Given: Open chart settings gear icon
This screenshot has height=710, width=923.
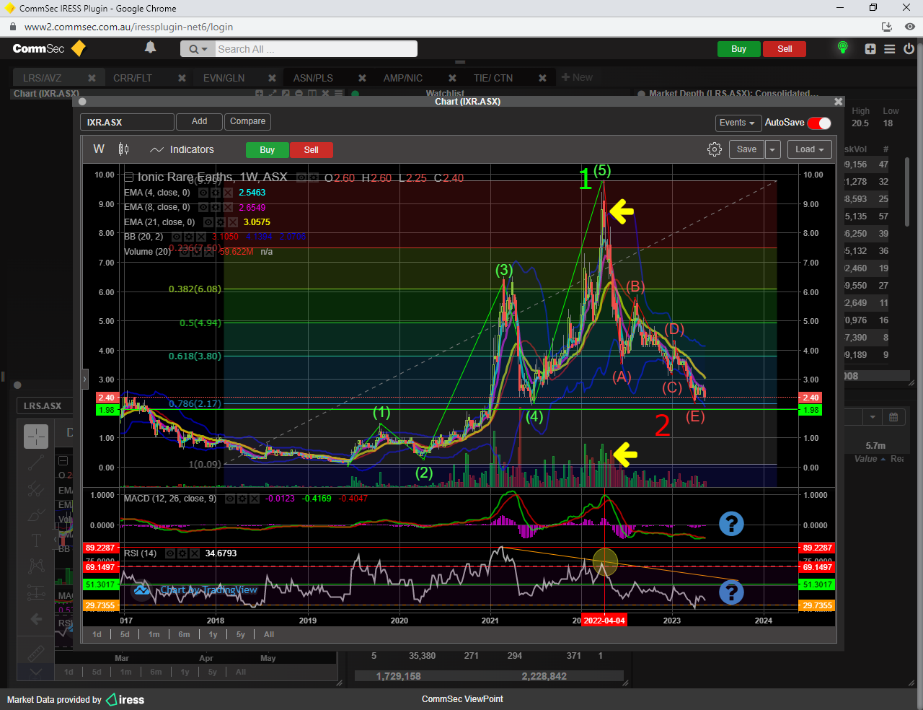Looking at the screenshot, I should pyautogui.click(x=714, y=149).
